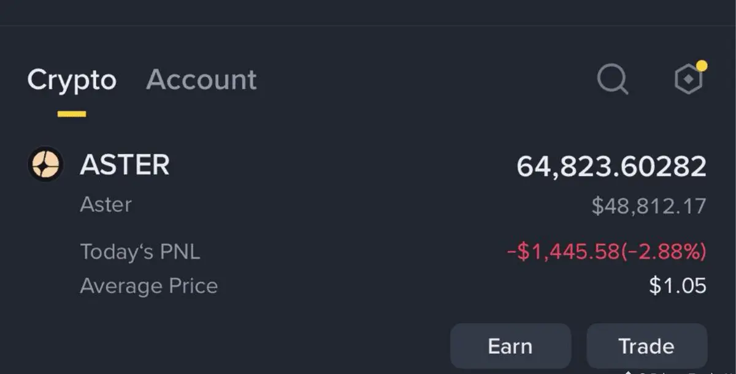Image resolution: width=736 pixels, height=374 pixels.
Task: Click the -2.88% percentage change
Action: tap(663, 251)
